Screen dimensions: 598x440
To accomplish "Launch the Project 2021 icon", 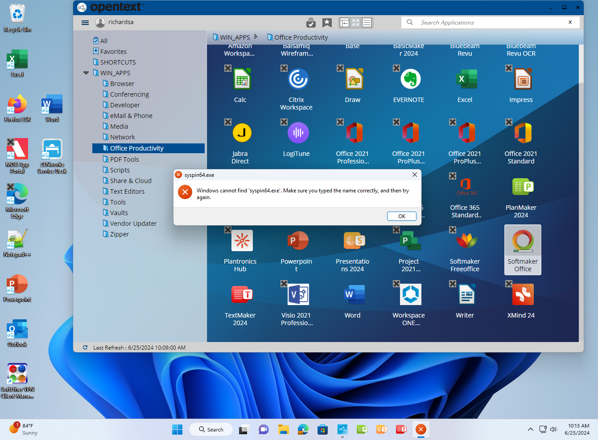I will (x=410, y=240).
